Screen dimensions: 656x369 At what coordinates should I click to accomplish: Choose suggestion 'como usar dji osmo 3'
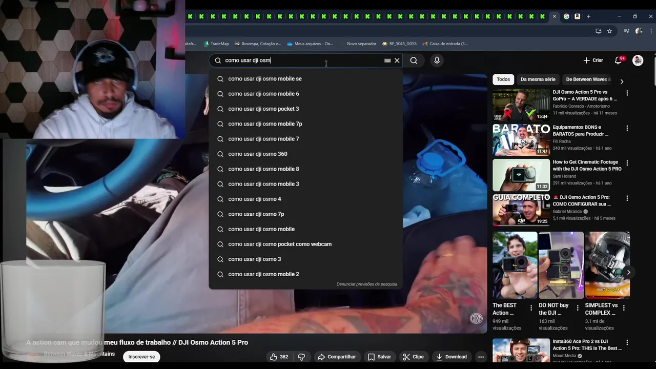coord(305,259)
